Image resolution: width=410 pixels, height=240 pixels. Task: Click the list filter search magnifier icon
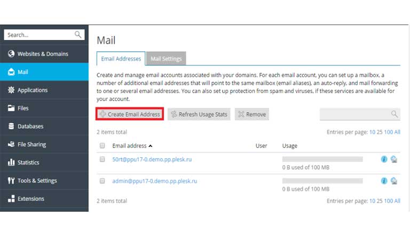coord(395,114)
